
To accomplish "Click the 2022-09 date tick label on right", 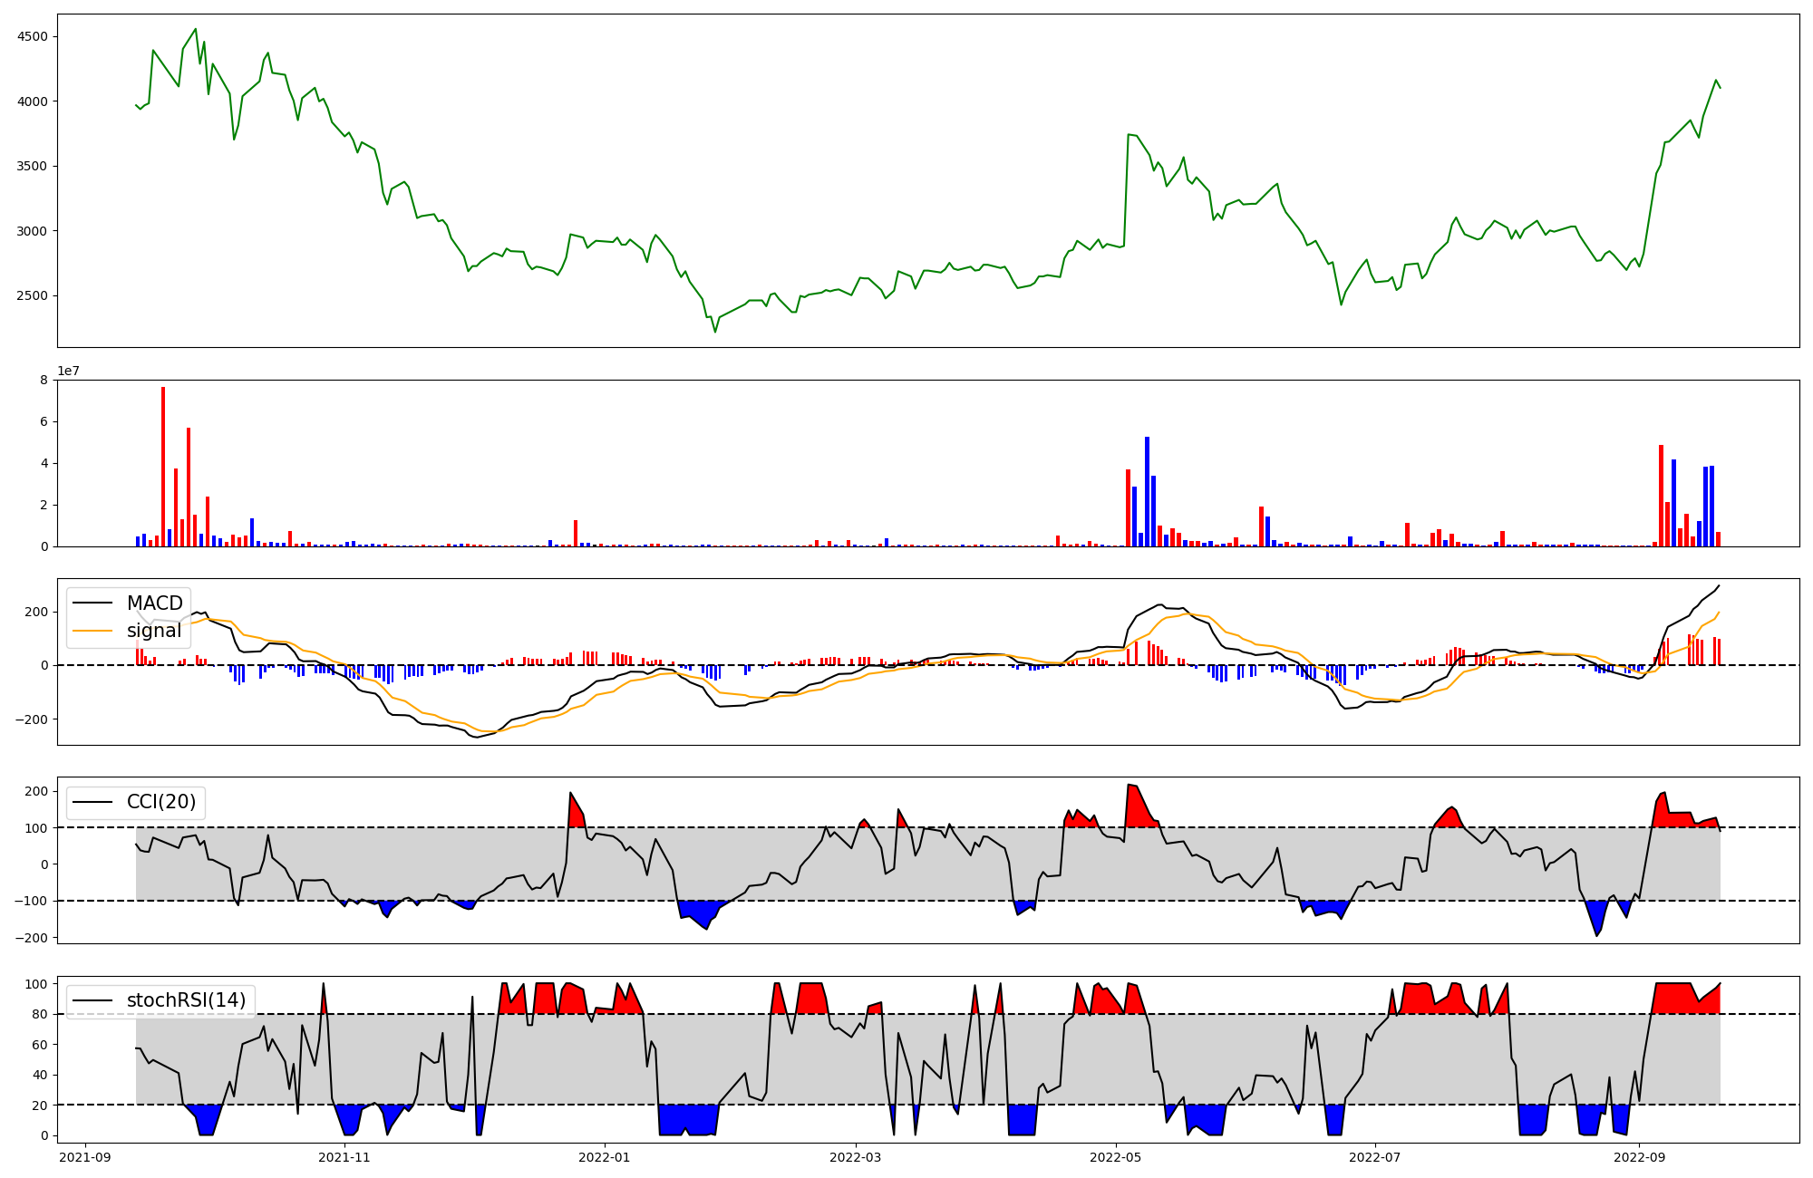I will pyautogui.click(x=1639, y=1157).
